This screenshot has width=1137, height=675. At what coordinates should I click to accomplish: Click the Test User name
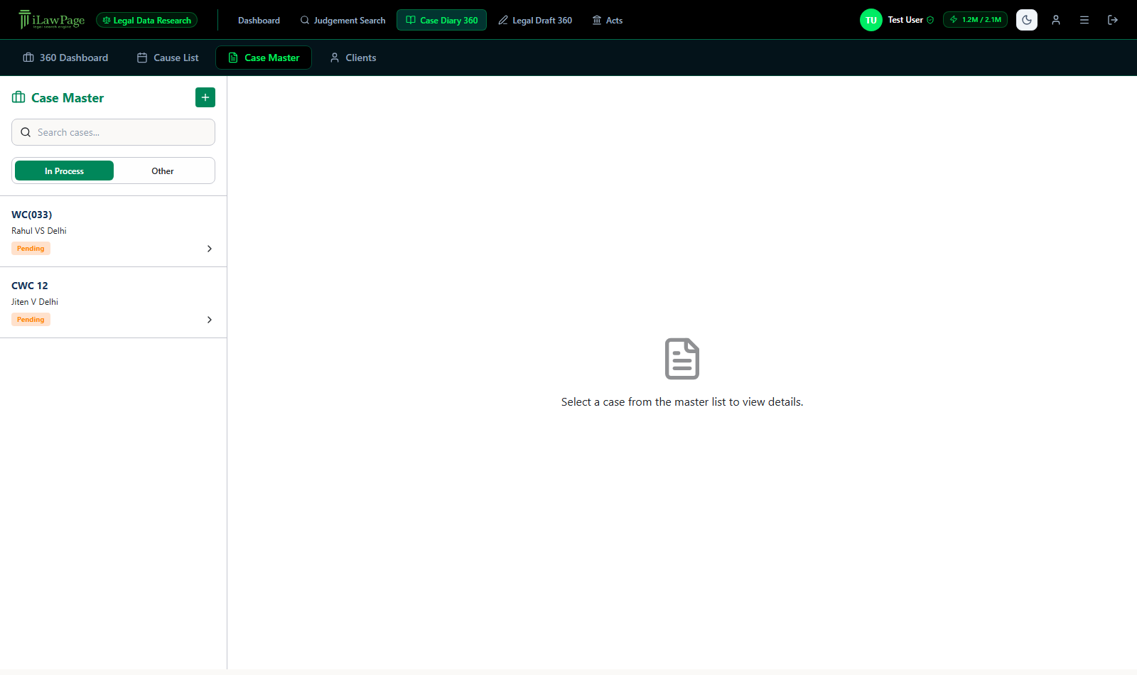click(x=905, y=20)
